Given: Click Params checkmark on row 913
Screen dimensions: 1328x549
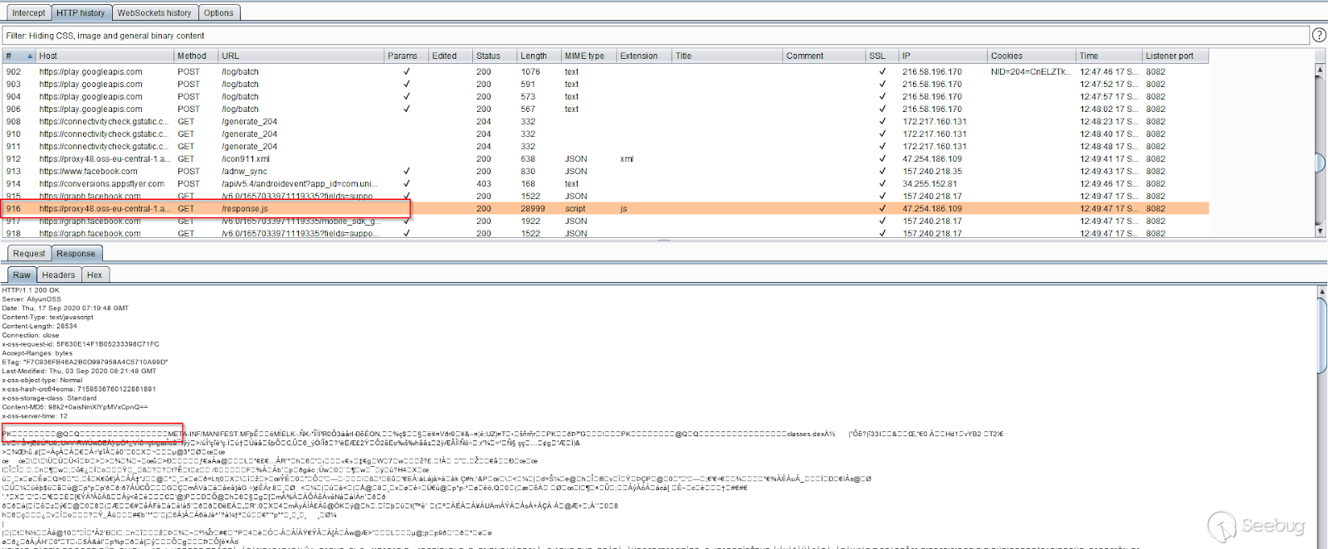Looking at the screenshot, I should [406, 172].
